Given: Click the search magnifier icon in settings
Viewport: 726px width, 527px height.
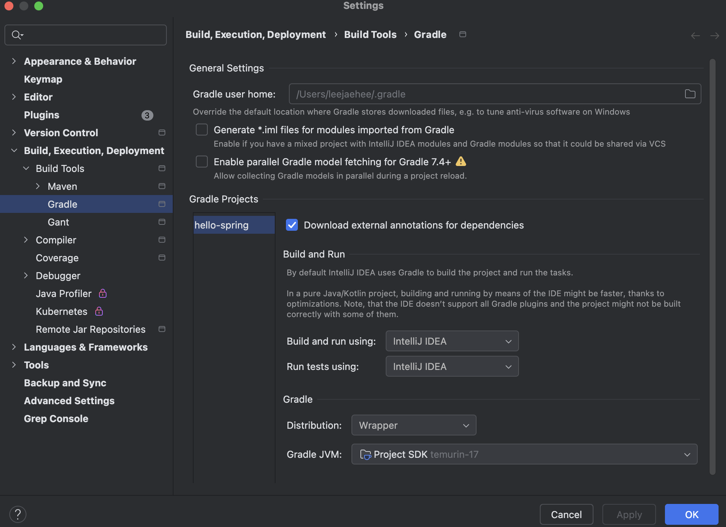Looking at the screenshot, I should [17, 35].
